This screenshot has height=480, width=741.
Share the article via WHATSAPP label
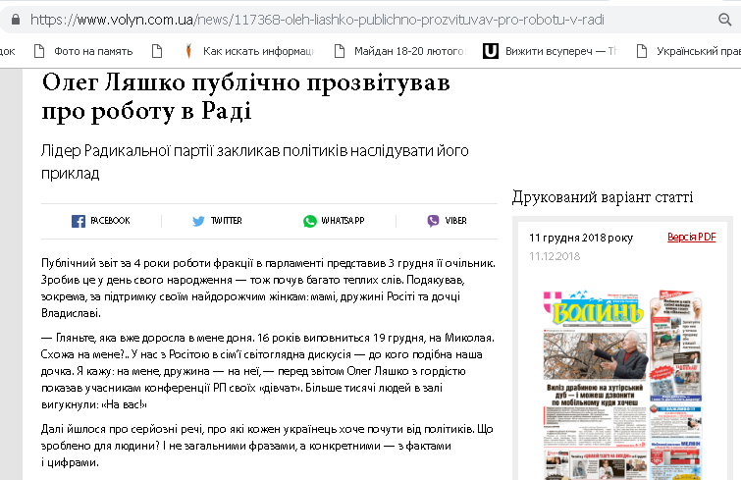(x=343, y=221)
